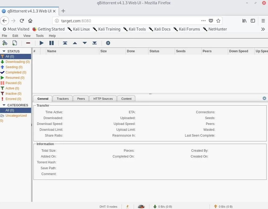
Task: Collapse the CATEGORIES filter section
Action: 4,105
